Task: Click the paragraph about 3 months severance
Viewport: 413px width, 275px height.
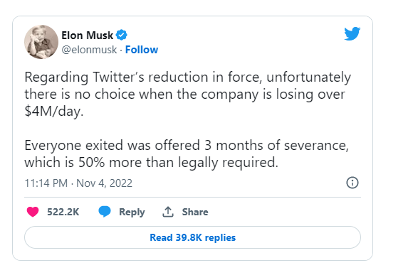Action: tap(187, 153)
